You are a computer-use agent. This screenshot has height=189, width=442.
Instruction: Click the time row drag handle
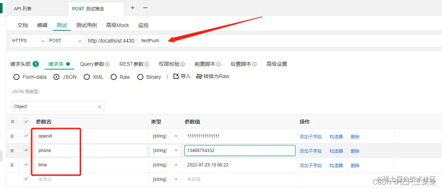tap(12, 165)
